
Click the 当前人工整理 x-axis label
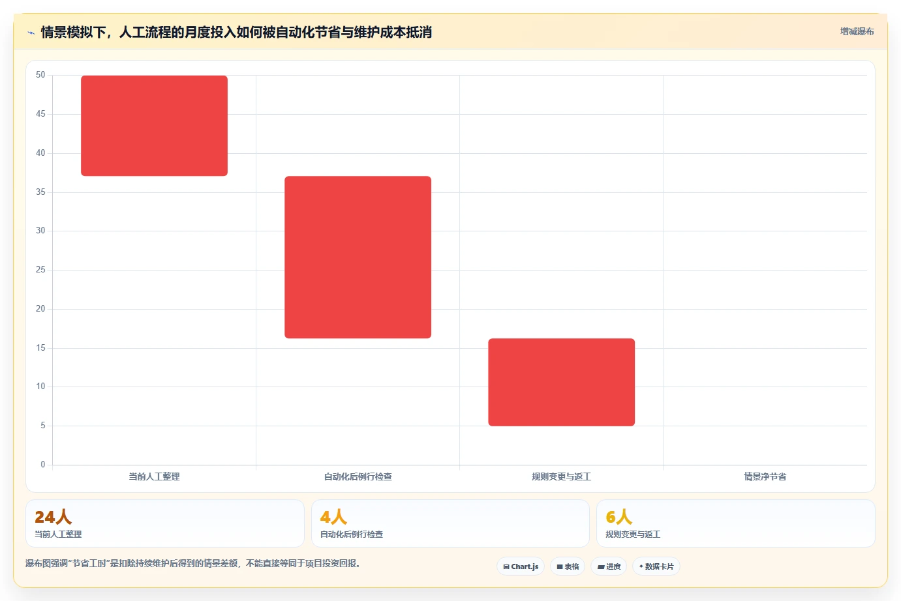click(x=154, y=476)
